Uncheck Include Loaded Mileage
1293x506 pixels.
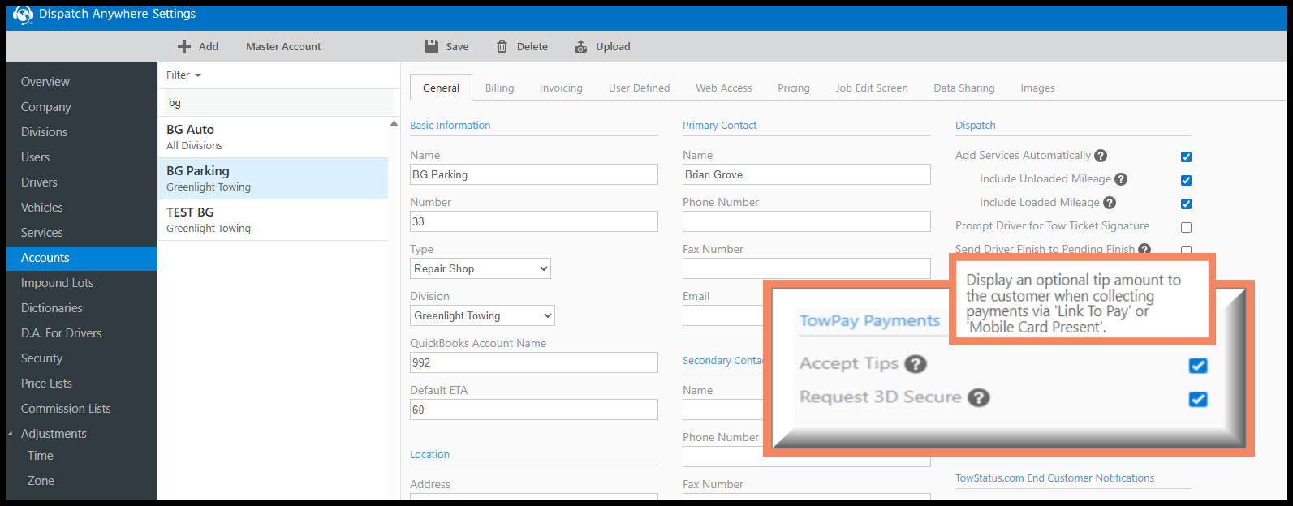click(x=1186, y=204)
